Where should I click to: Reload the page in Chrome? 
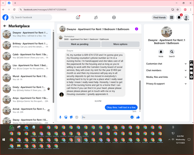tap(14, 9)
